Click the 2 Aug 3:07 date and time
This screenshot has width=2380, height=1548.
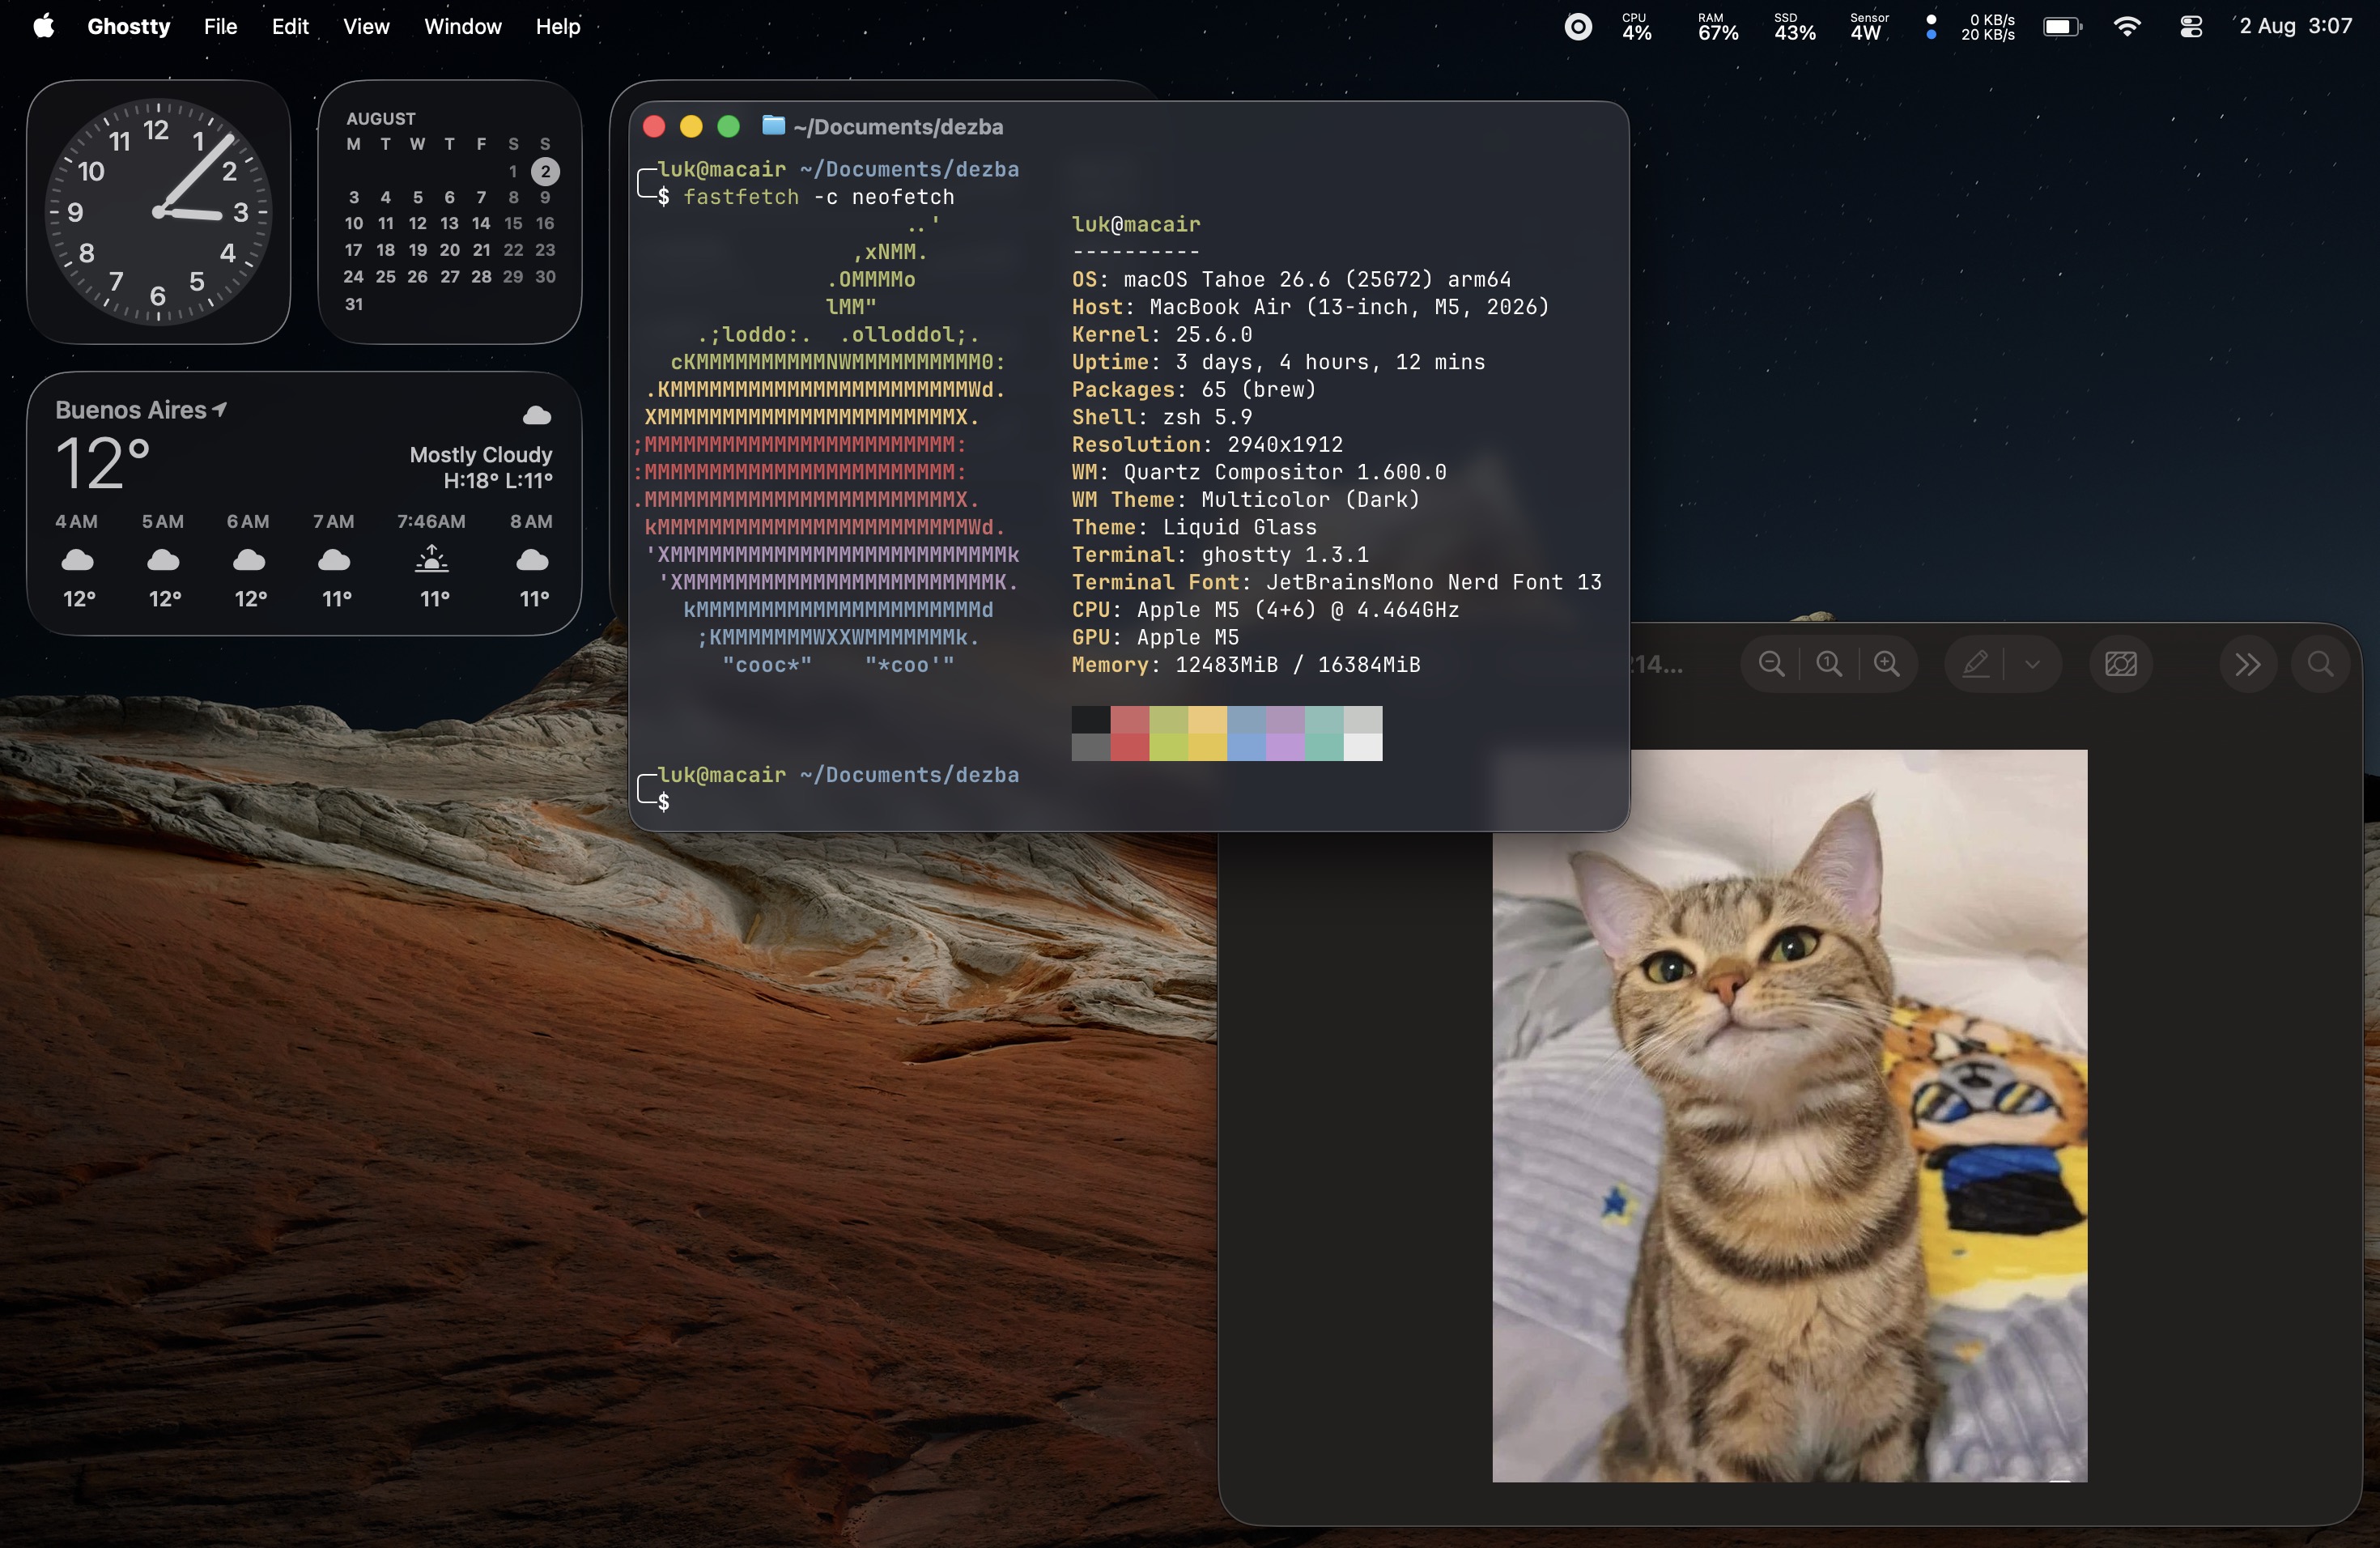click(2295, 26)
